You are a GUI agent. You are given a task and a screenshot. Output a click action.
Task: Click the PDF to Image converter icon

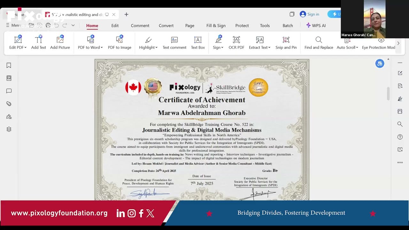120,40
